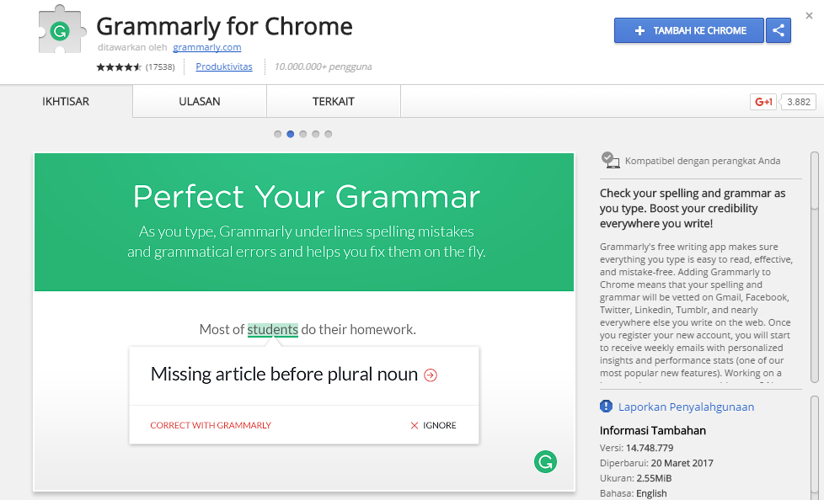Click the star rating icons

[119, 67]
